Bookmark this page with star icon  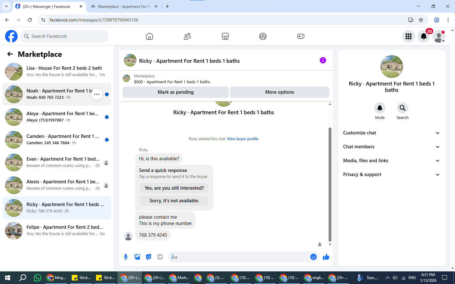pos(421,20)
